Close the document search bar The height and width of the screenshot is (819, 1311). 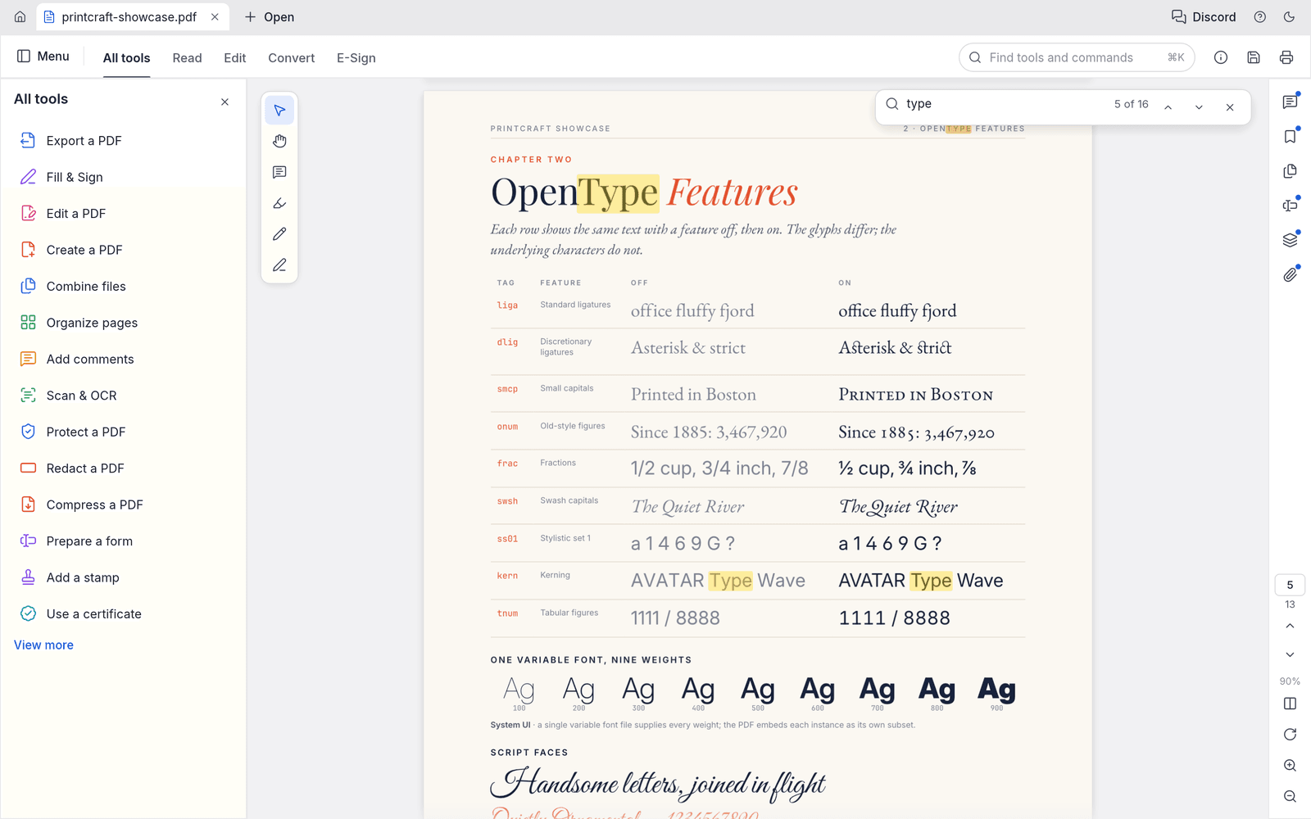coord(1230,107)
